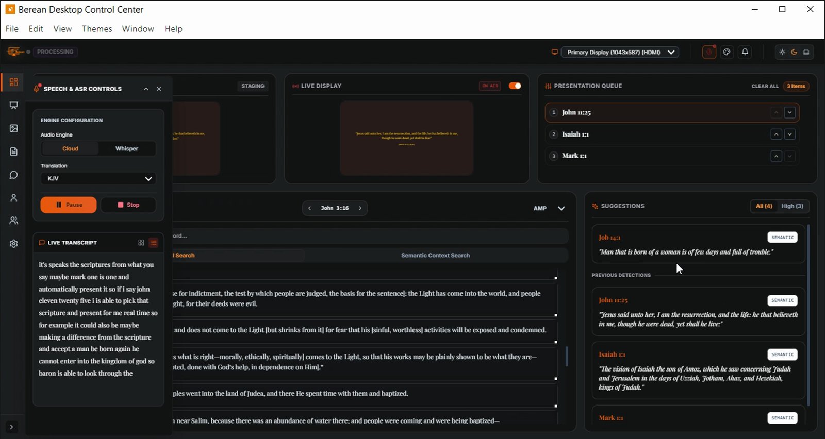The image size is (825, 439).
Task: Enable light theme mode with sun icon
Action: (782, 52)
